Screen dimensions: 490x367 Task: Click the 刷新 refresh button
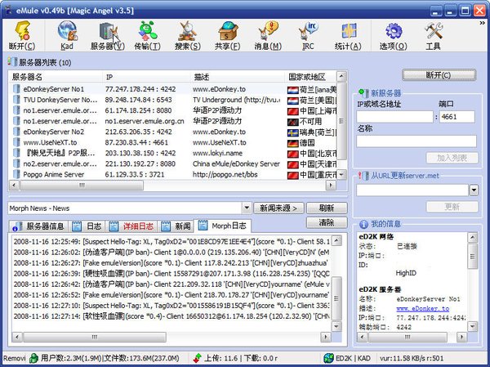tap(327, 208)
